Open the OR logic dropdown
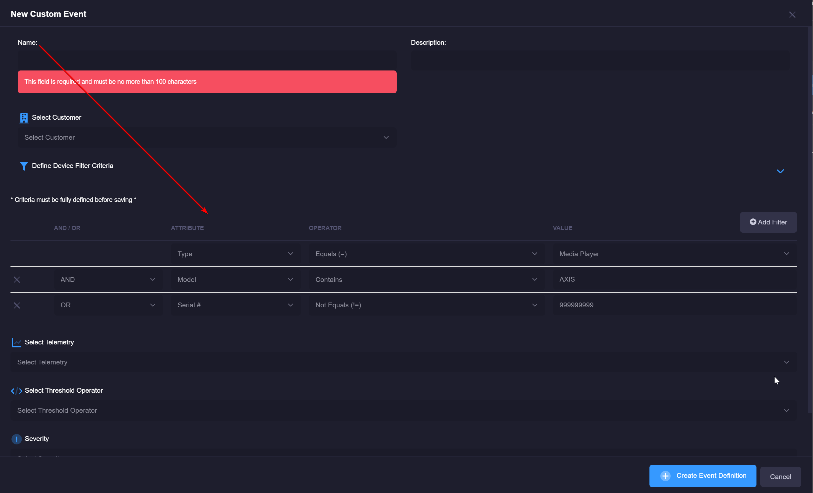Screen dimensions: 813x493 click(x=108, y=305)
